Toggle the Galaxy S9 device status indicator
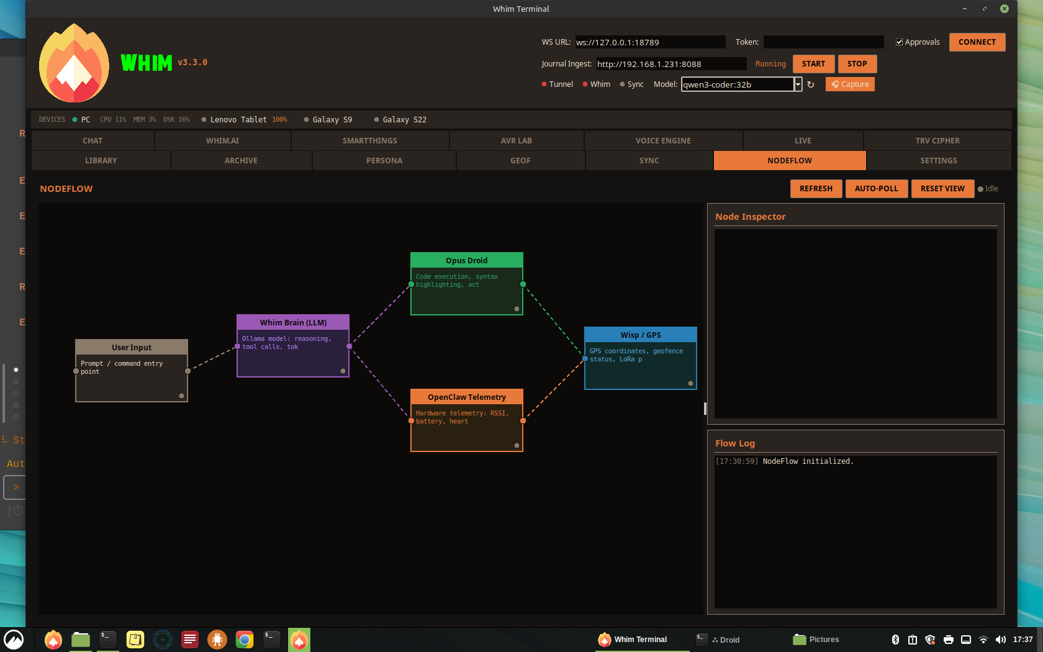This screenshot has height=652, width=1043. coord(306,119)
